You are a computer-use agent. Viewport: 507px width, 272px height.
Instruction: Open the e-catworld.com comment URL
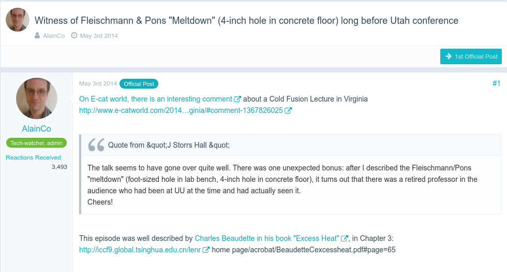181,110
